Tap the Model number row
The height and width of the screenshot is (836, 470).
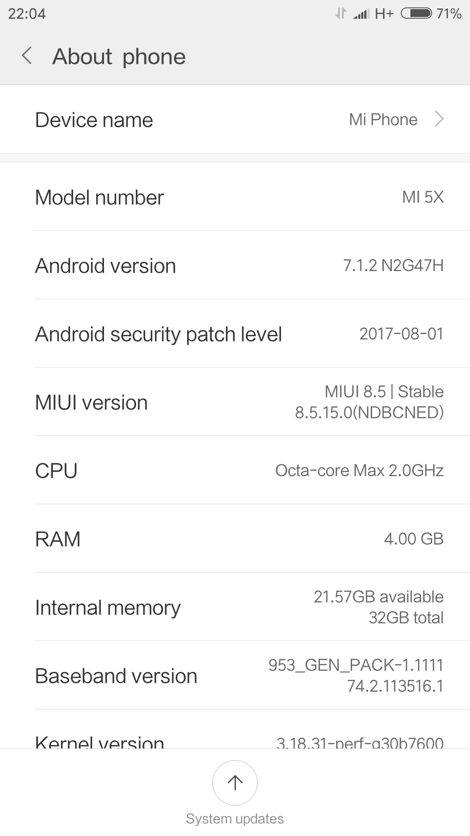(235, 197)
